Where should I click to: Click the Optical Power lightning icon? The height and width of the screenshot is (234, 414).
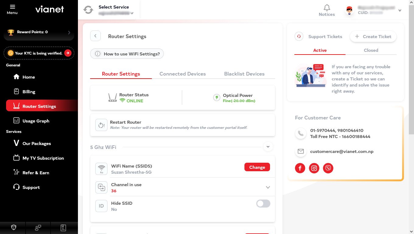click(216, 97)
